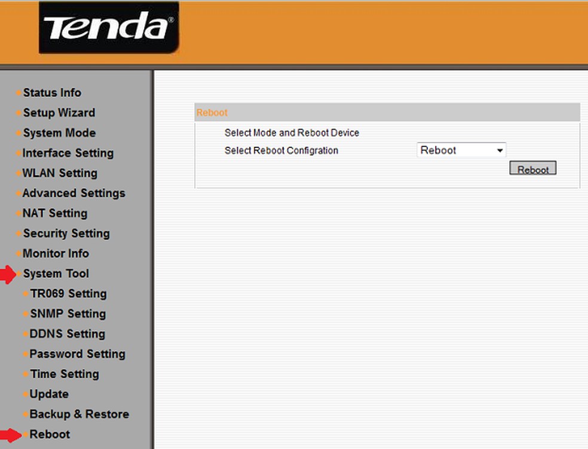Open Time Setting submenu item
588x449 pixels.
point(65,374)
